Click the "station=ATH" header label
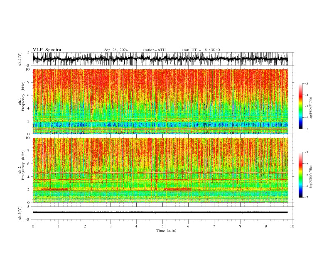329x254 pixels. (154, 50)
